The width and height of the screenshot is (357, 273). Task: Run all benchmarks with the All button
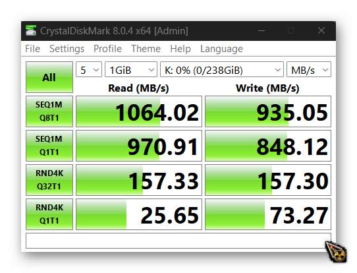49,77
